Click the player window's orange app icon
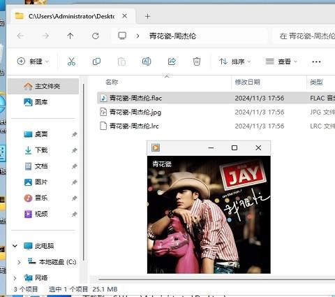 click(156, 147)
